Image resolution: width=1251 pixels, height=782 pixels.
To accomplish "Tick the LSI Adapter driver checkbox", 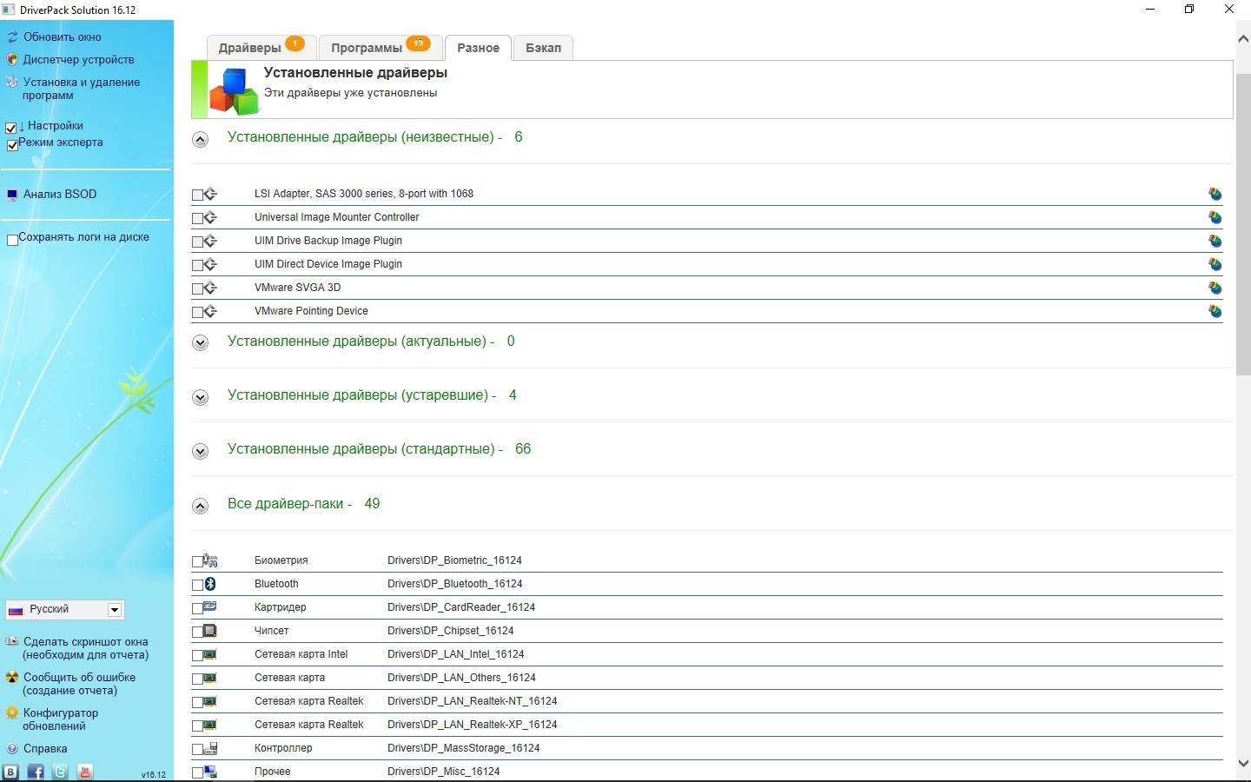I will pyautogui.click(x=197, y=195).
